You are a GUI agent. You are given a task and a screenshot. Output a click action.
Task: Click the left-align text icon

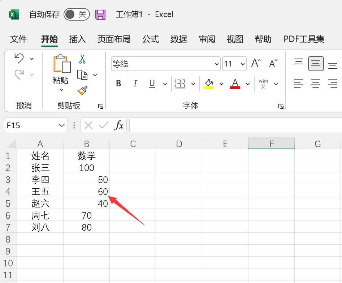point(299,83)
